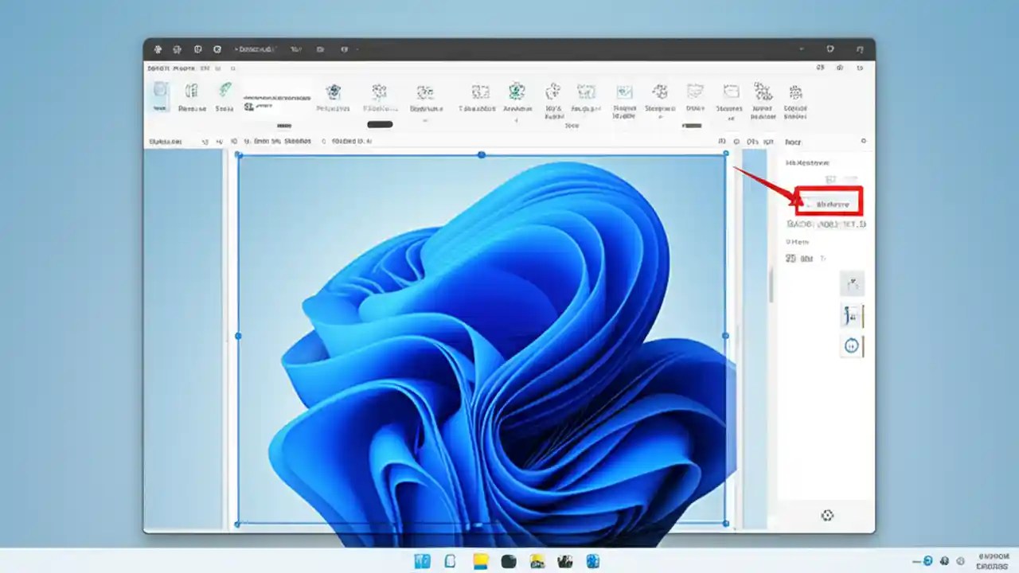The image size is (1019, 573).
Task: Toggle the selection tool highlighted in the ribbon
Action: (159, 97)
